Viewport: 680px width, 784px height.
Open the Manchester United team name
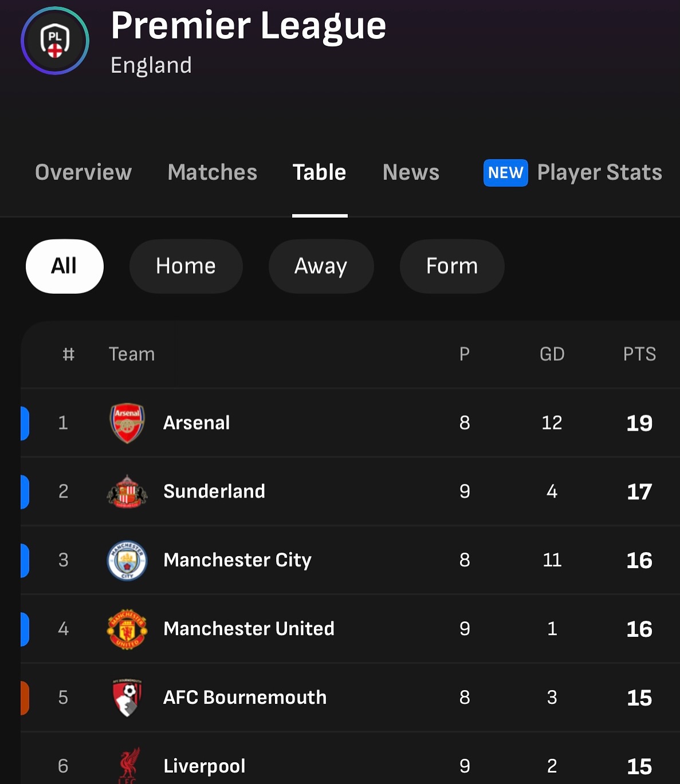249,629
